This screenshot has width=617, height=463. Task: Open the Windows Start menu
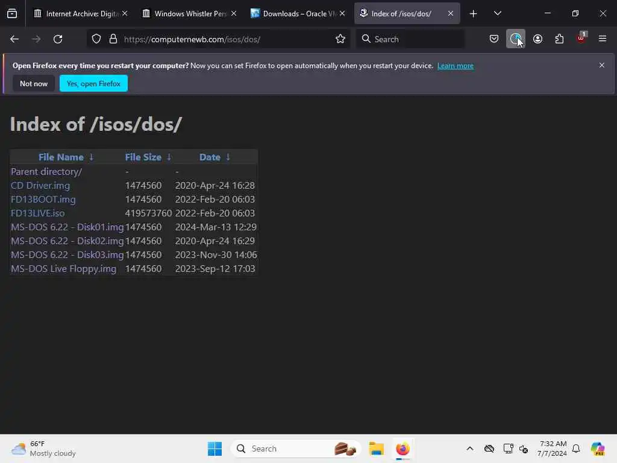(x=215, y=449)
